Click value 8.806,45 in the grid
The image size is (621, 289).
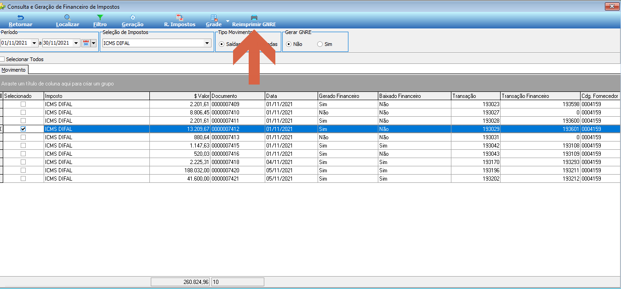click(180, 113)
